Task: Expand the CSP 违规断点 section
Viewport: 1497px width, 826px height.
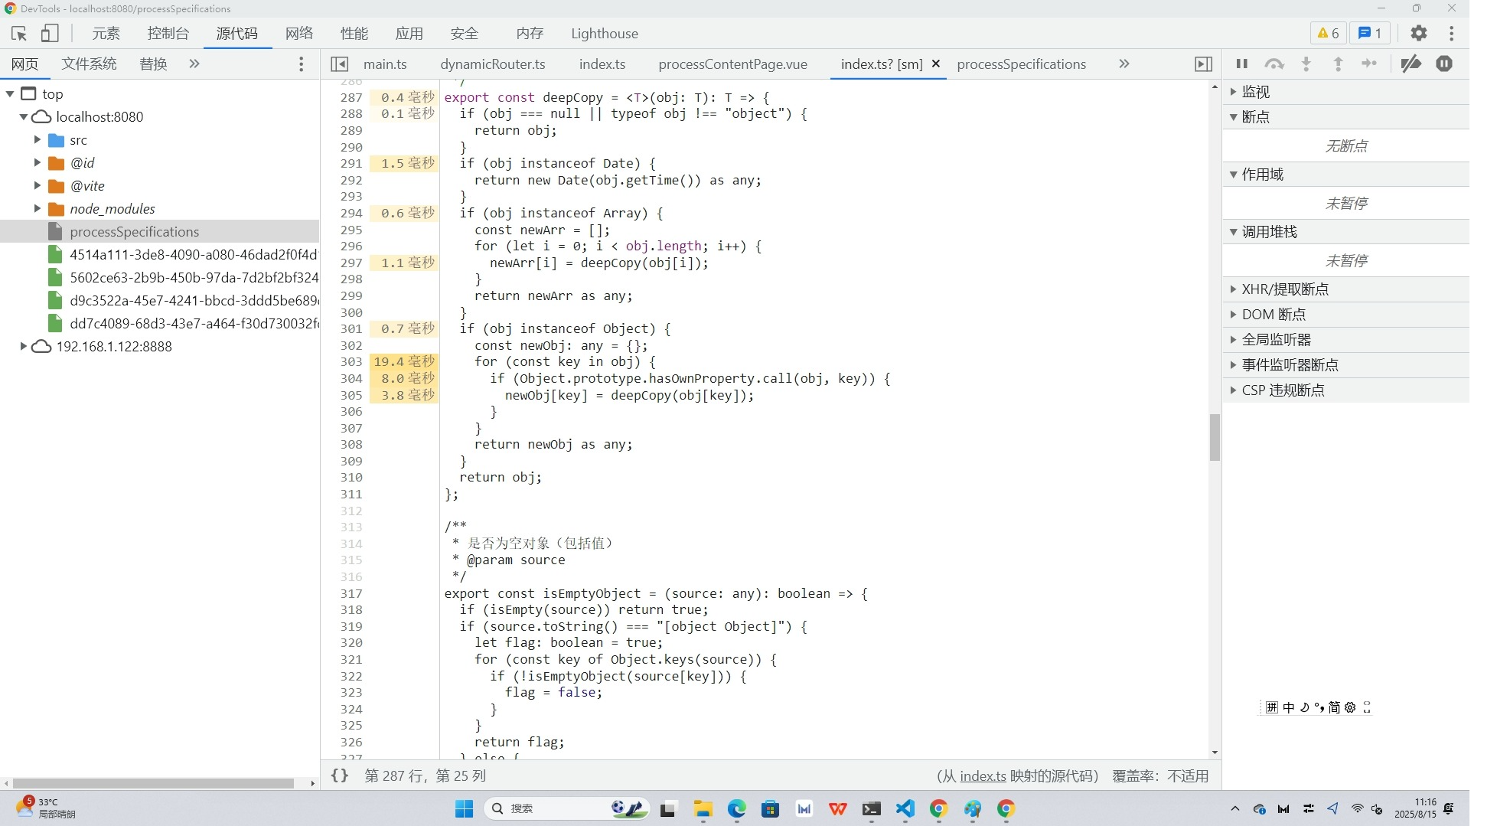Action: (x=1345, y=390)
